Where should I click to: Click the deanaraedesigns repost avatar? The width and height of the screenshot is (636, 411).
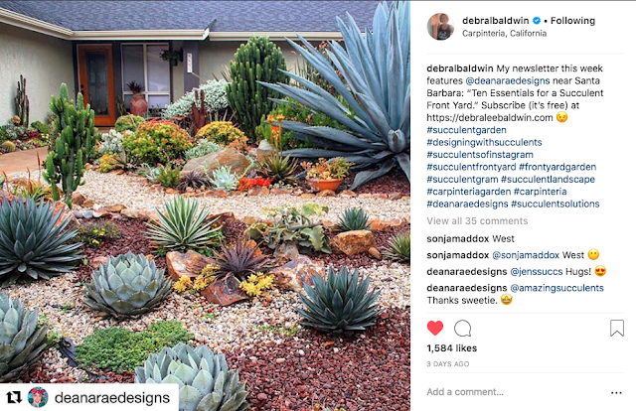click(x=38, y=397)
